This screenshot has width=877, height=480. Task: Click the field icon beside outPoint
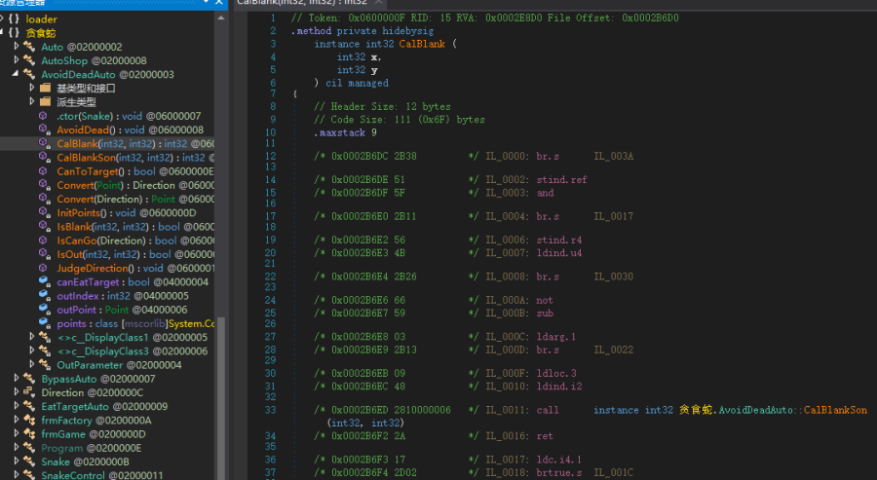click(45, 309)
